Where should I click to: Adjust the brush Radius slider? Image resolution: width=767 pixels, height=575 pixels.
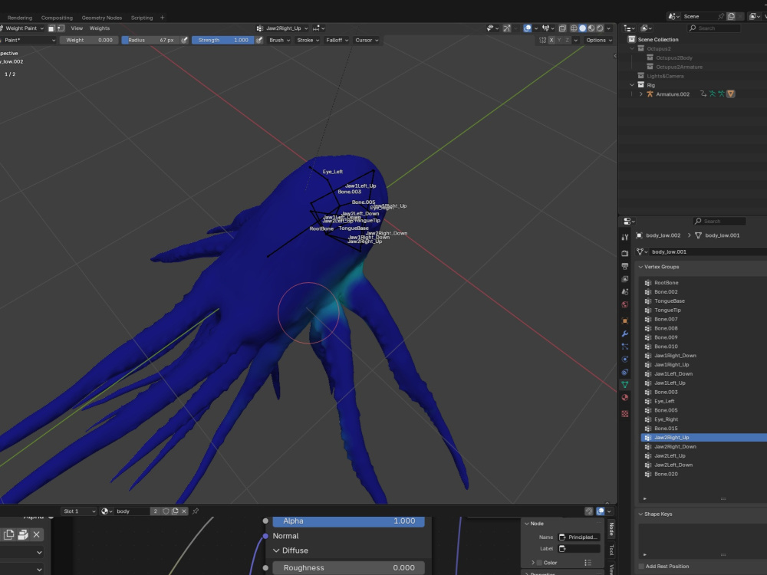pos(150,40)
